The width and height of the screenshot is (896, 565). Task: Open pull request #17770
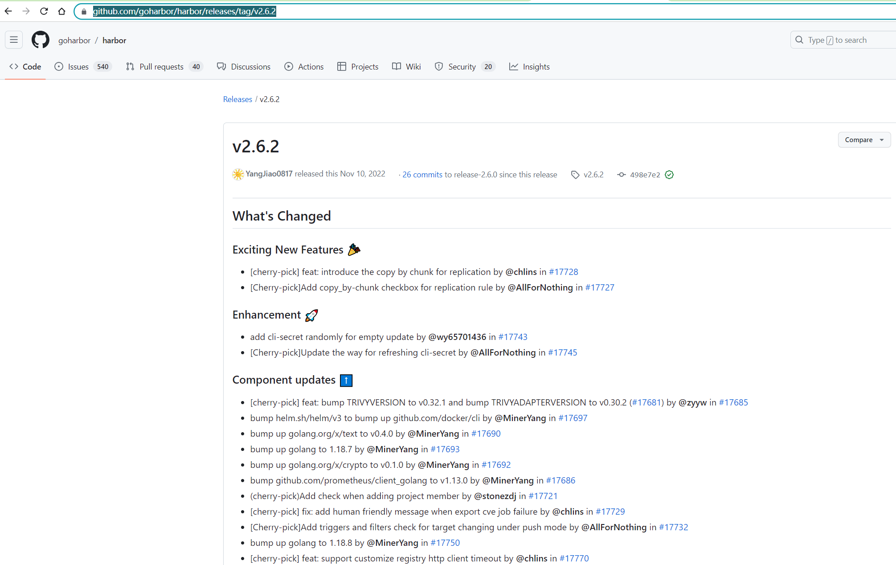coord(574,558)
